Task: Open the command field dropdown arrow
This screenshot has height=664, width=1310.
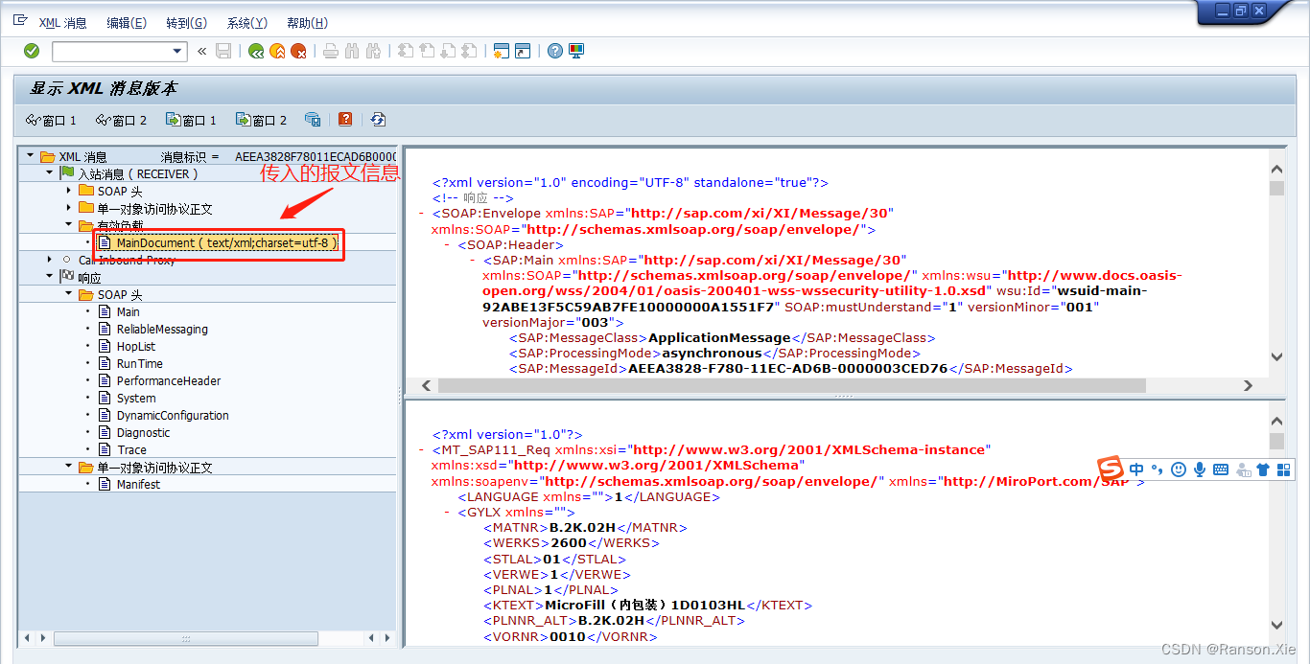Action: pos(176,51)
